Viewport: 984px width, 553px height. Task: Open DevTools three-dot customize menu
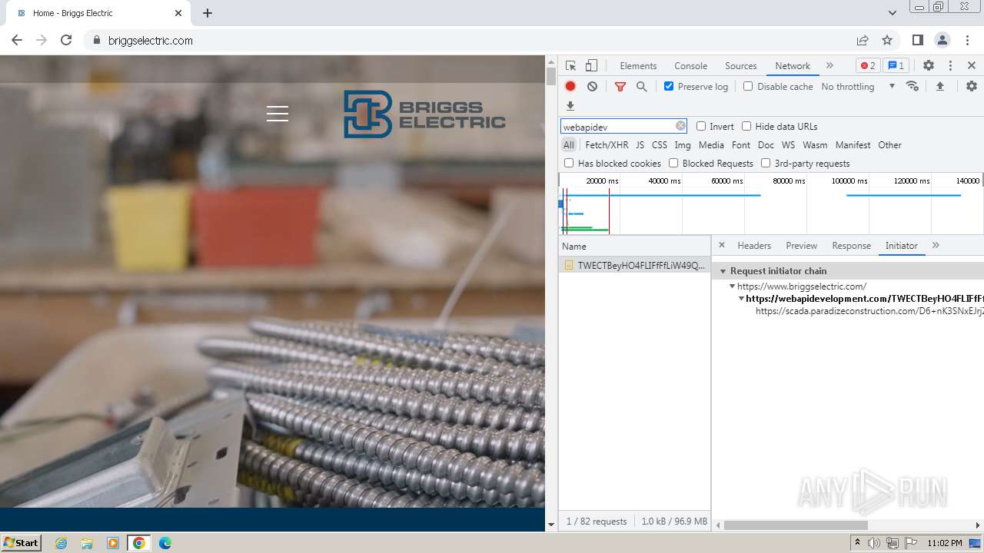pos(950,66)
